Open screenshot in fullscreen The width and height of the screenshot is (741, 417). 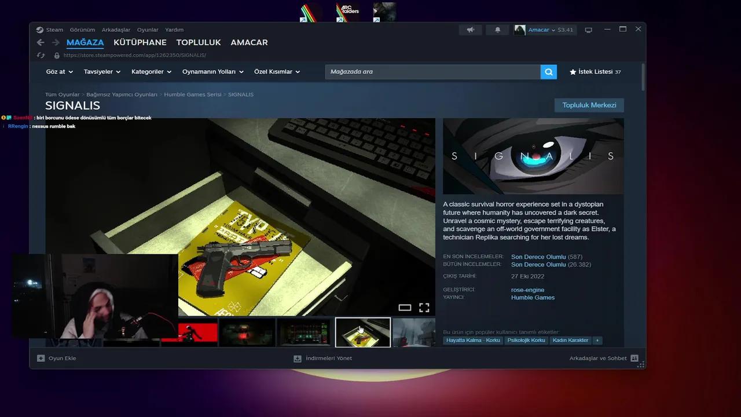point(424,308)
